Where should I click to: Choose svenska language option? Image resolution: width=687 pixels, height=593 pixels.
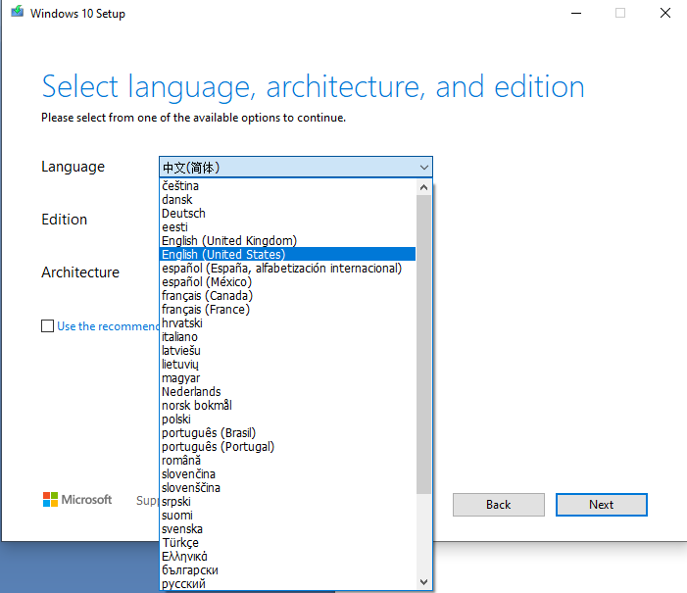[287, 529]
